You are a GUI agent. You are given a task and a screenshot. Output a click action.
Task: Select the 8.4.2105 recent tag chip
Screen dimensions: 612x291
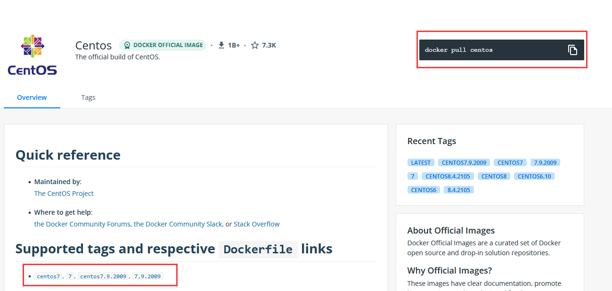tap(459, 190)
